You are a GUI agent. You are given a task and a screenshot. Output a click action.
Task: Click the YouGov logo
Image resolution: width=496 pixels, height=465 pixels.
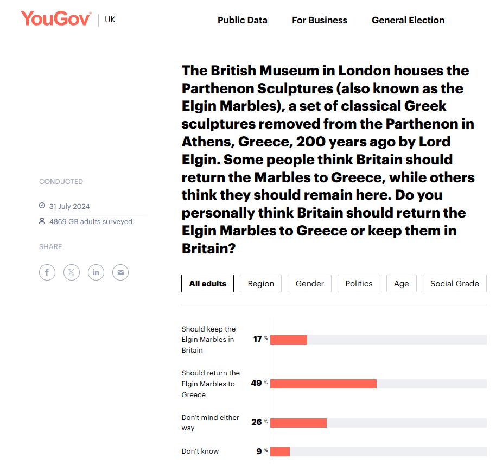56,18
